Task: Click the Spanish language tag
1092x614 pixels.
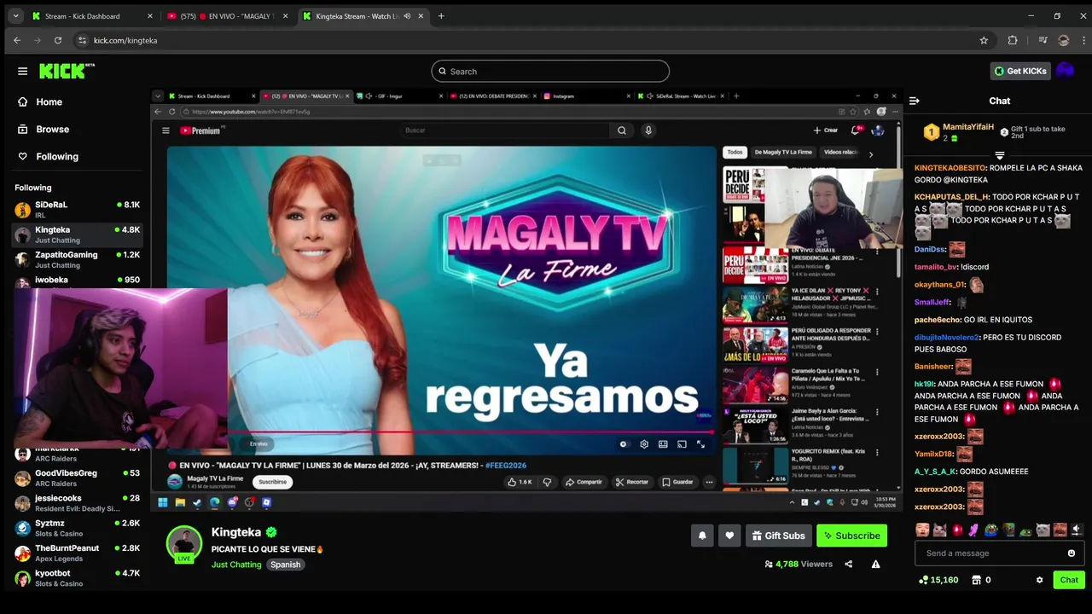Action: (x=286, y=565)
